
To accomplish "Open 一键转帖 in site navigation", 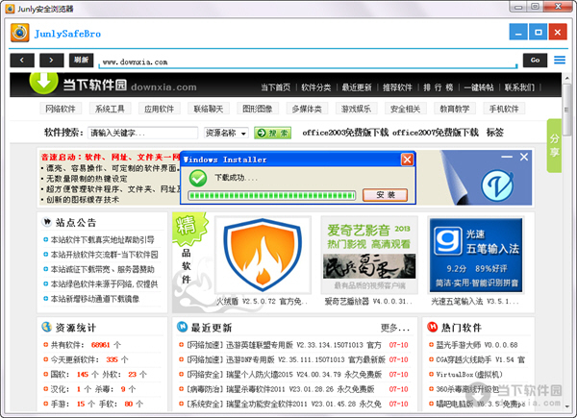I will (x=478, y=87).
